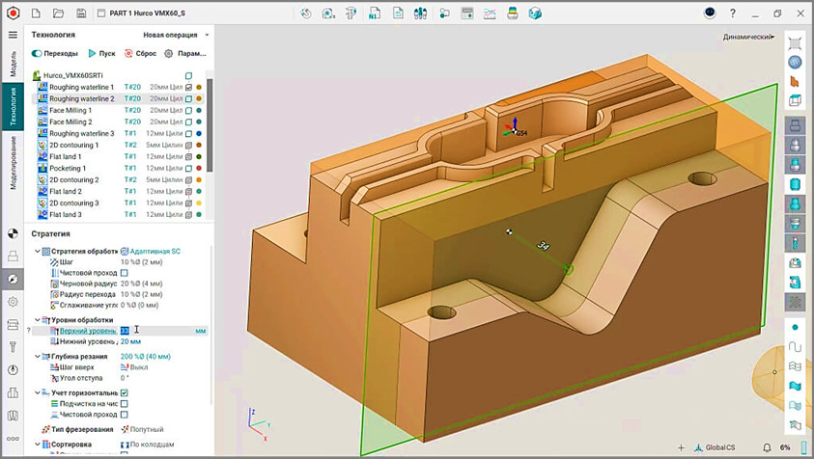This screenshot has height=459, width=814.
Task: Check the Roughing waterline 2 checkbox
Action: click(x=189, y=98)
